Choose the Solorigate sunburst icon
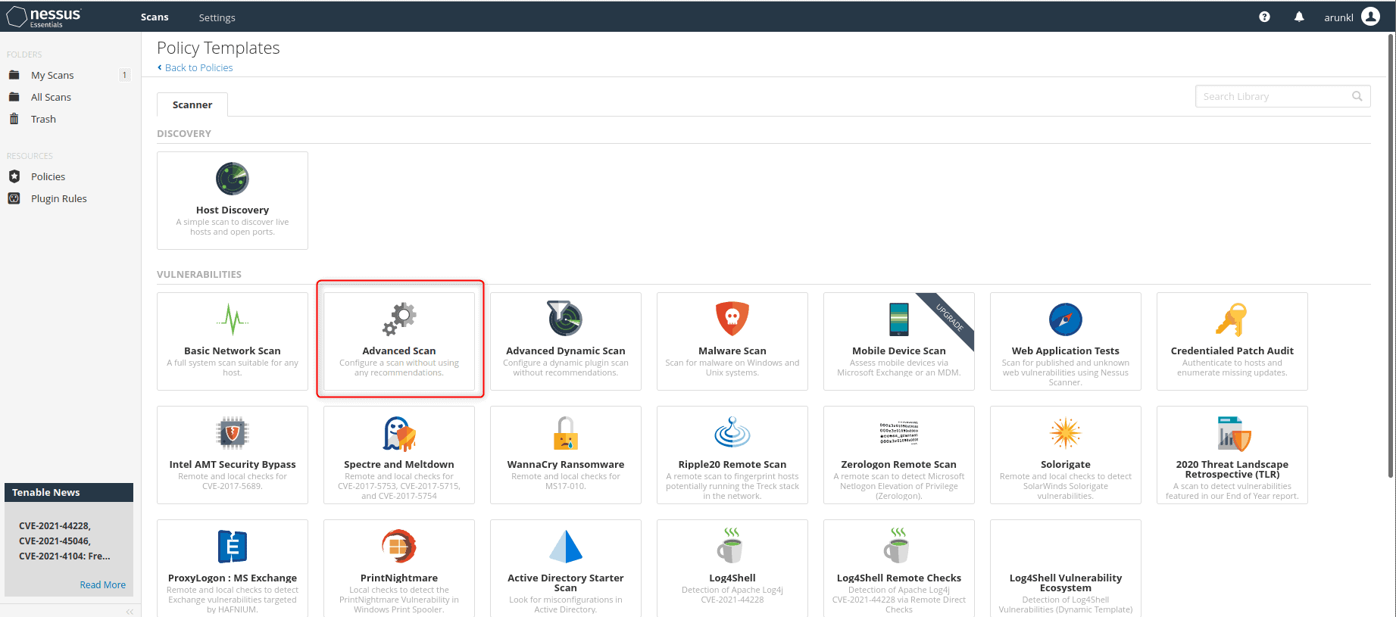 tap(1066, 433)
